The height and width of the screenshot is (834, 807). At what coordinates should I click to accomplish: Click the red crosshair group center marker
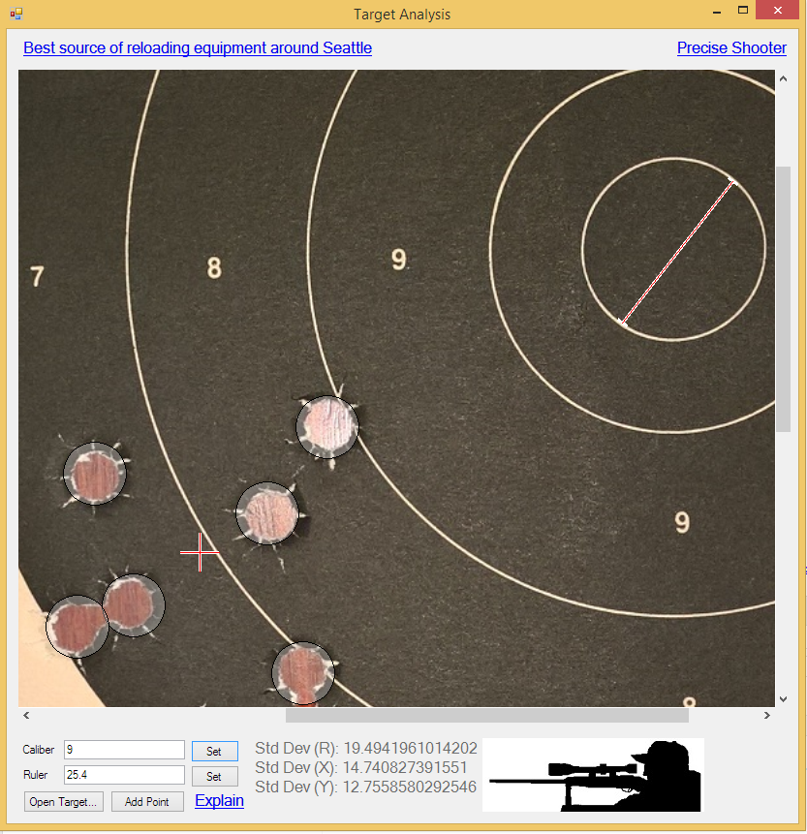point(200,552)
